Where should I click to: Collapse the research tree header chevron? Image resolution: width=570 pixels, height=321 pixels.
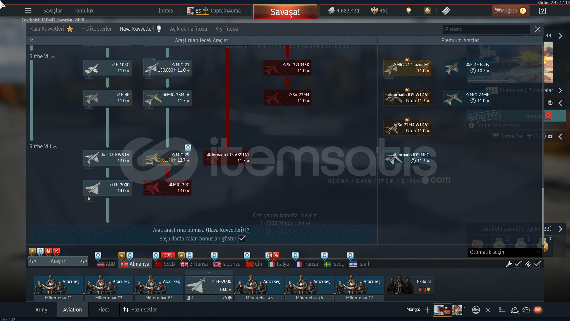click(x=32, y=40)
